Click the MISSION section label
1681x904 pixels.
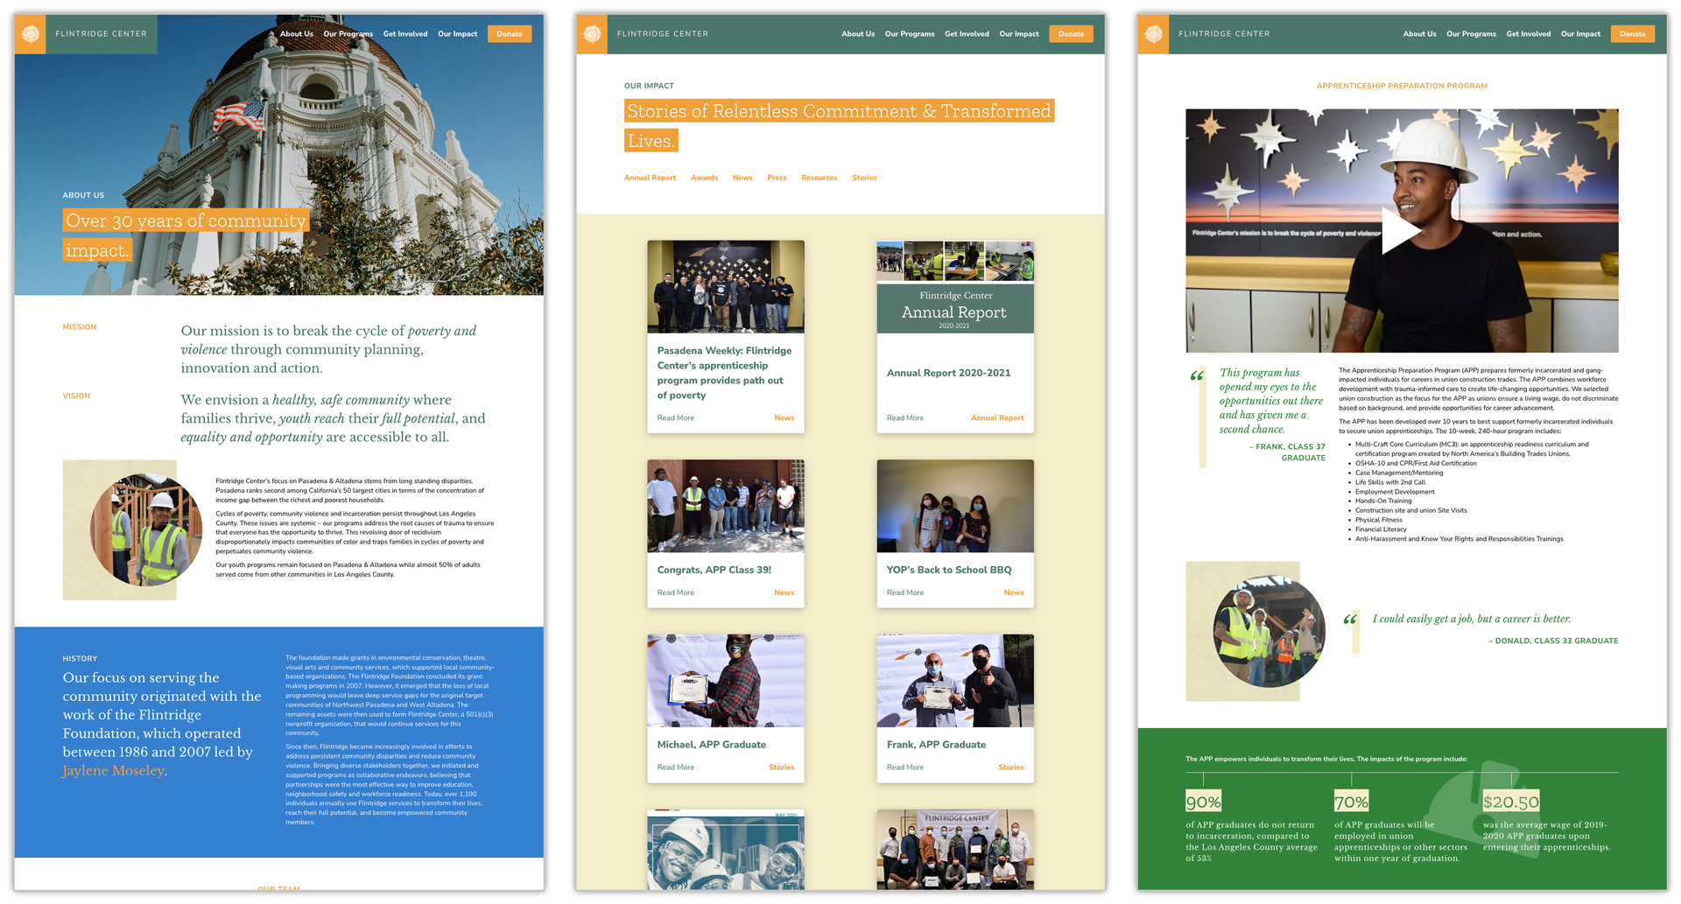coord(80,327)
